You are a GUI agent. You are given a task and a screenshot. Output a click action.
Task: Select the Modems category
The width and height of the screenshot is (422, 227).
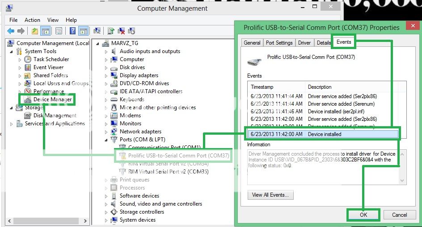(x=130, y=116)
